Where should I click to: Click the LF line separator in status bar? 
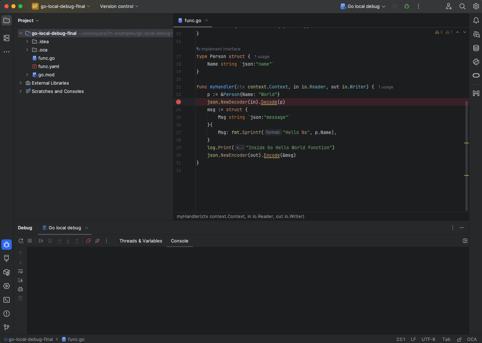pyautogui.click(x=413, y=339)
